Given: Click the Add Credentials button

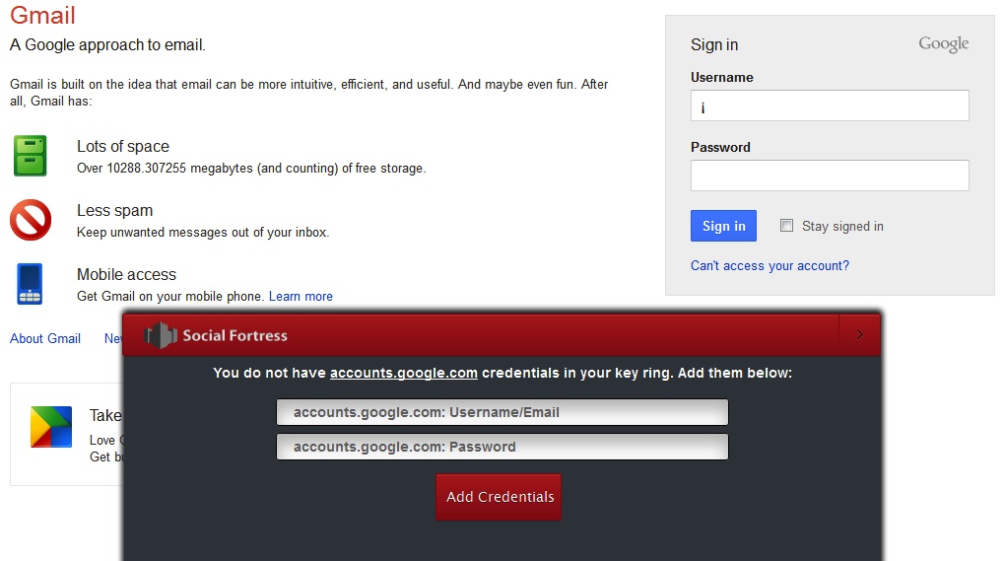Looking at the screenshot, I should click(x=499, y=497).
